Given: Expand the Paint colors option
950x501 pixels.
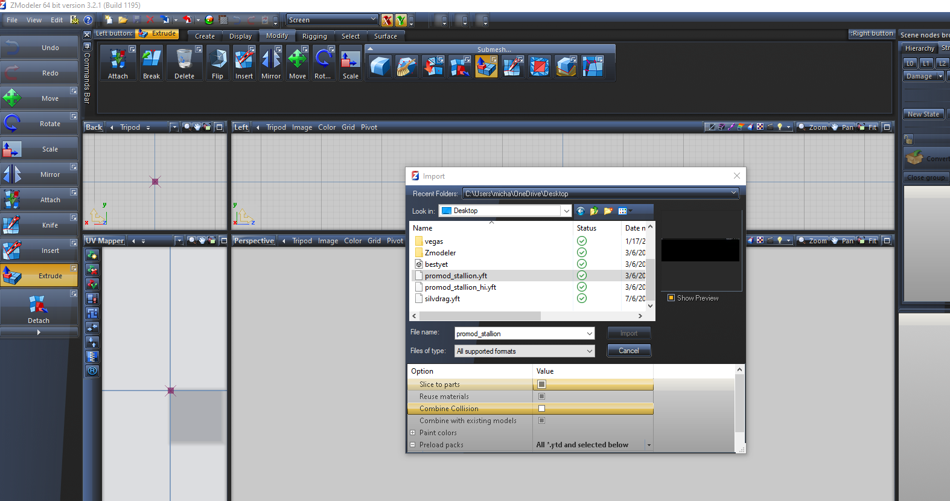Looking at the screenshot, I should pos(413,433).
